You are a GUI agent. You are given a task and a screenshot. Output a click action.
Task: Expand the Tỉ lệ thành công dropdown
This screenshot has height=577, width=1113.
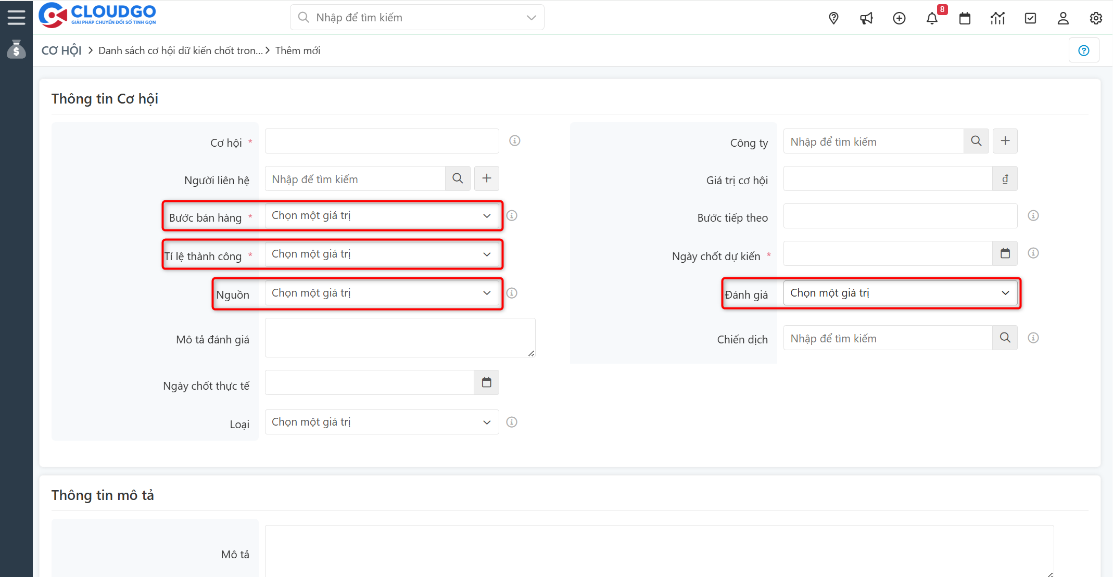click(x=382, y=254)
